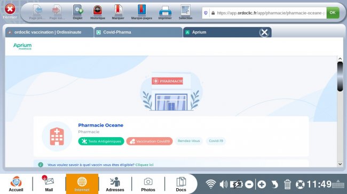Screen dimensions: 347x194
Task: Open the Marque-pages list
Action: coord(141,12)
